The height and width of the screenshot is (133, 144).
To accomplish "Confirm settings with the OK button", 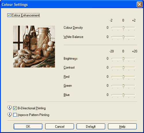I will click(28, 126).
